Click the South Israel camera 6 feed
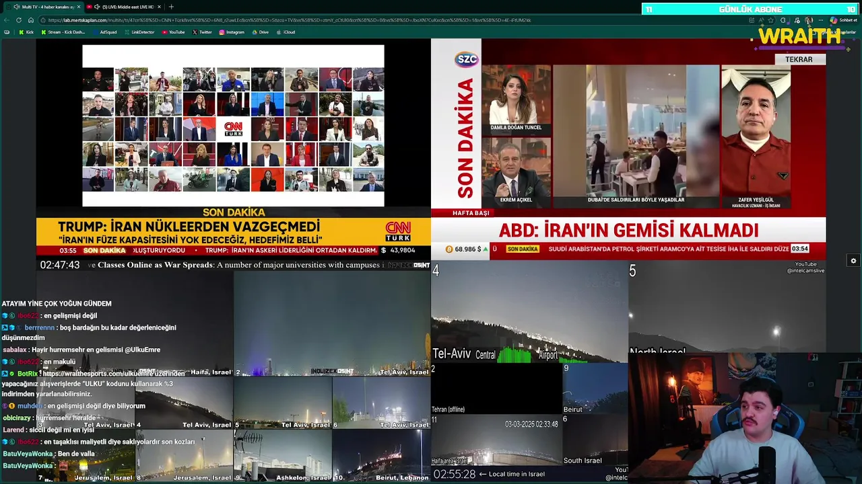 point(595,440)
